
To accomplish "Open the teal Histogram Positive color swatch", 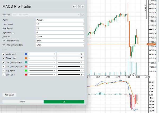I will coord(26,62).
